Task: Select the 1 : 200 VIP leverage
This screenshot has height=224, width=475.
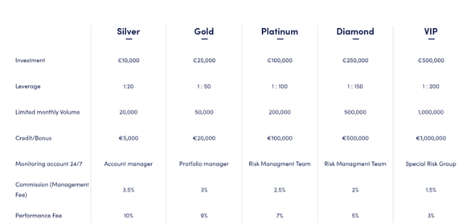Action: 431,86
